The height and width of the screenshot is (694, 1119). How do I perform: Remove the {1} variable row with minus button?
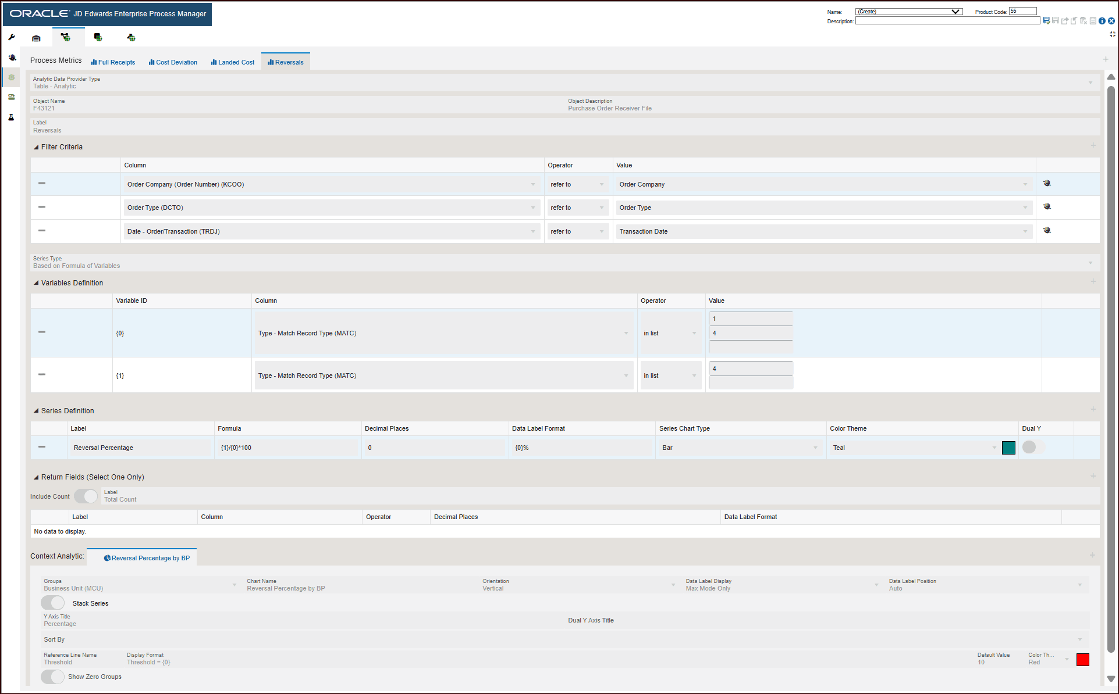[x=41, y=375]
